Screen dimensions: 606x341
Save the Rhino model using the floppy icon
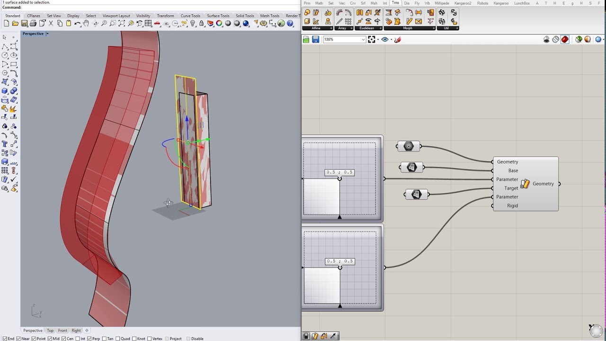[24, 23]
